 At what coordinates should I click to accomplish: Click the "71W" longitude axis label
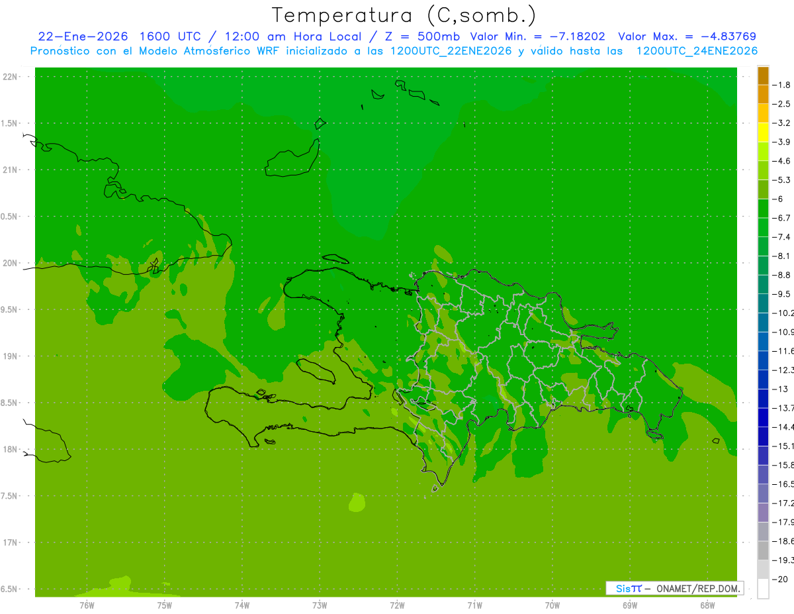[474, 605]
